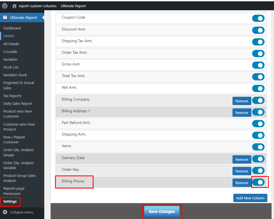Toggle the Billing Company switch
The height and width of the screenshot is (219, 274).
[258, 100]
